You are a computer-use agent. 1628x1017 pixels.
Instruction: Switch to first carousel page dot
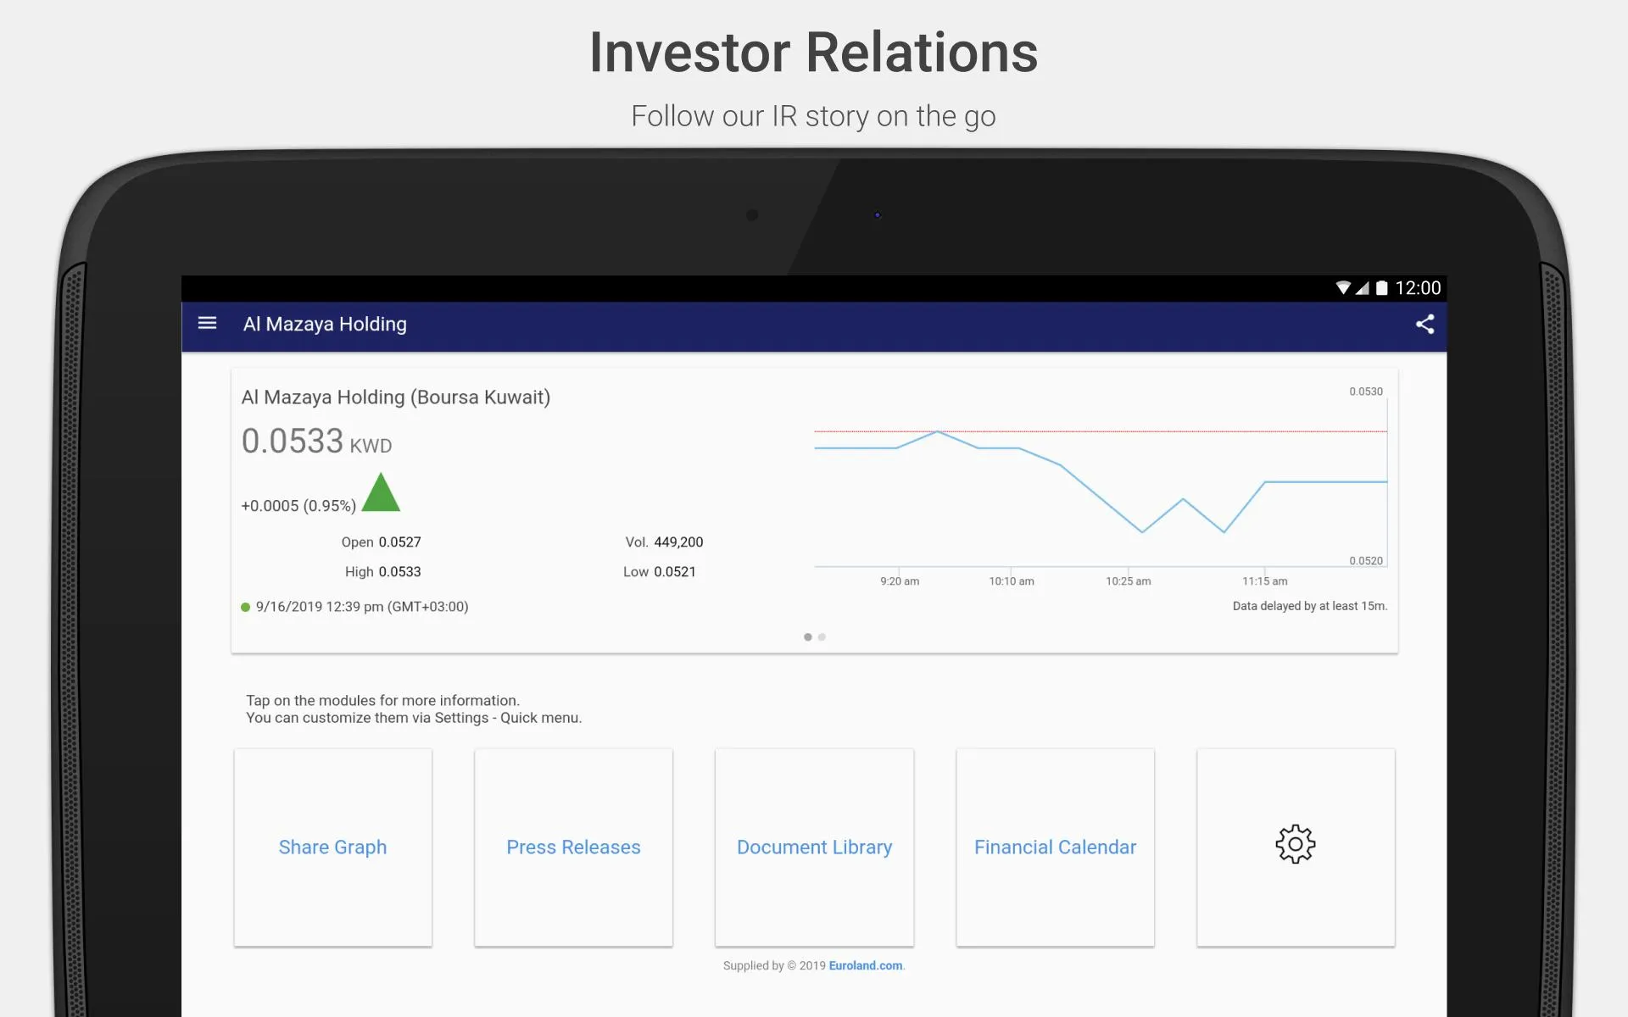tap(806, 636)
